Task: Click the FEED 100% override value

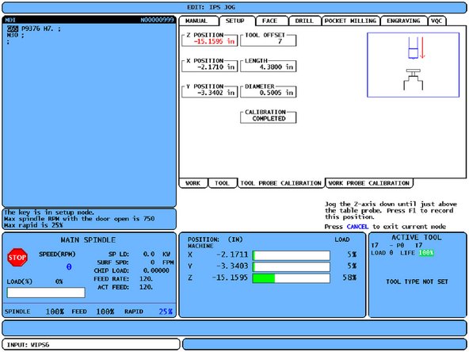Action: tap(105, 312)
